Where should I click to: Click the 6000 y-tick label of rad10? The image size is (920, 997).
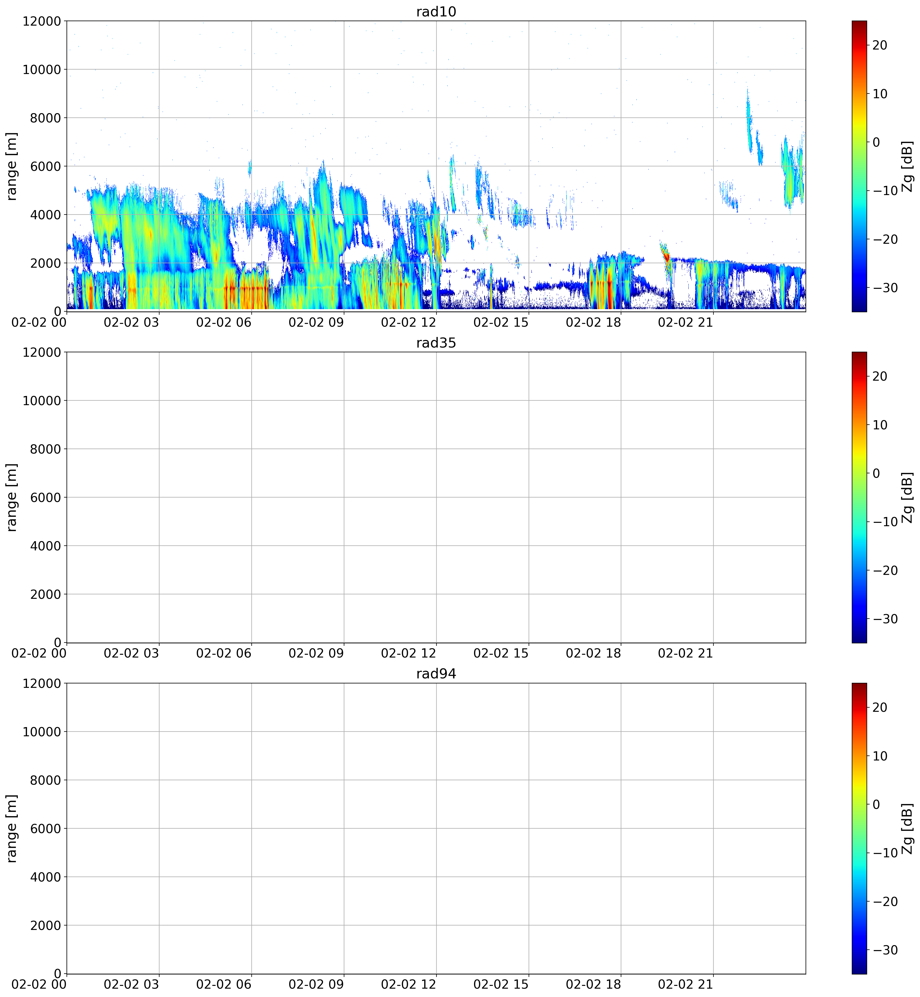[x=45, y=166]
